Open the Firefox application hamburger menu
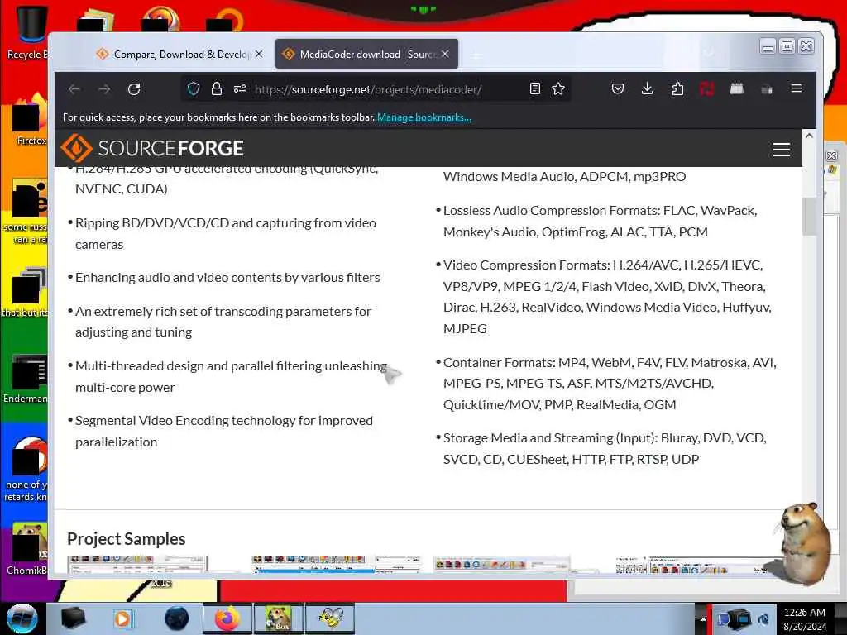 [x=797, y=88]
